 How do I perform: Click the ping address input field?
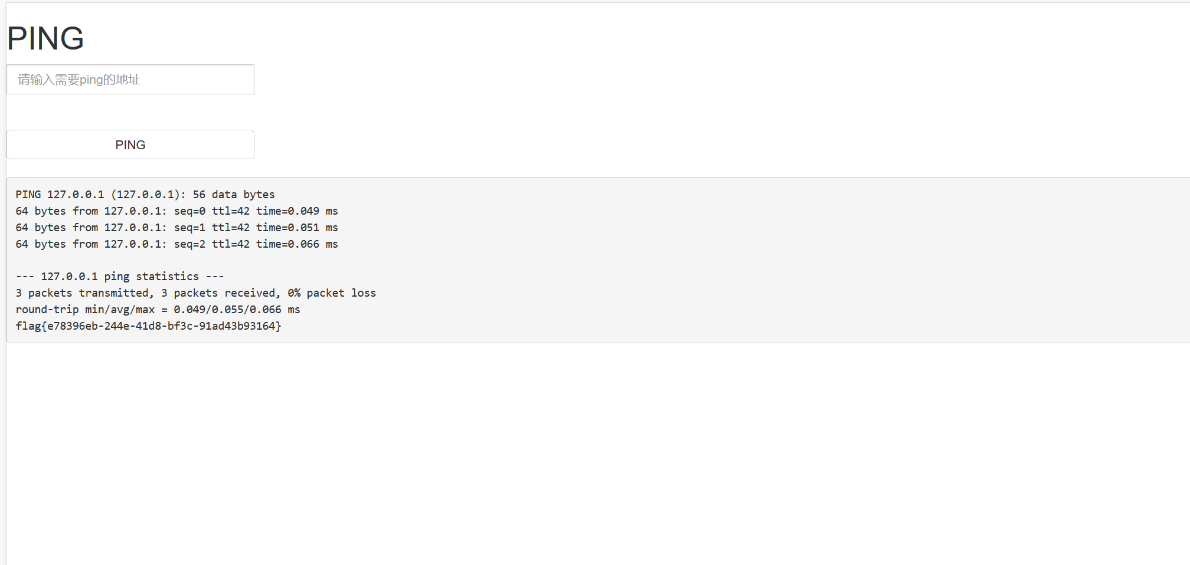[130, 80]
